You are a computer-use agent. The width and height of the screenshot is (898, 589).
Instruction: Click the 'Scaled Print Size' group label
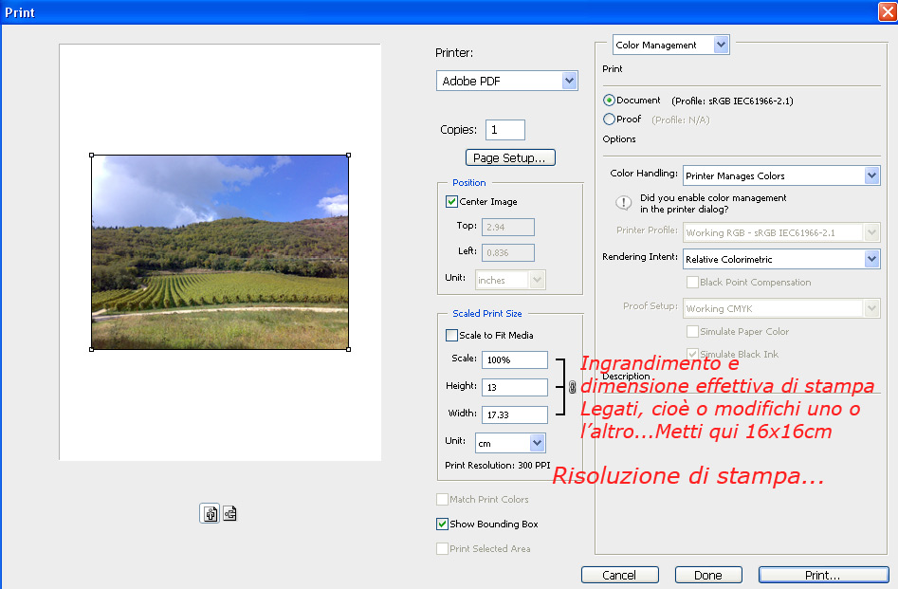tap(486, 313)
